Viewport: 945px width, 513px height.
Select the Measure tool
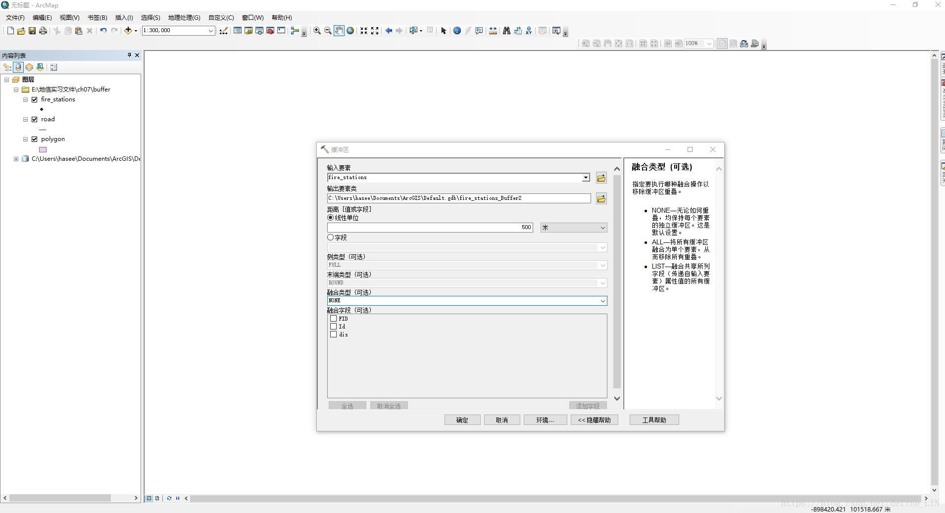pos(493,31)
